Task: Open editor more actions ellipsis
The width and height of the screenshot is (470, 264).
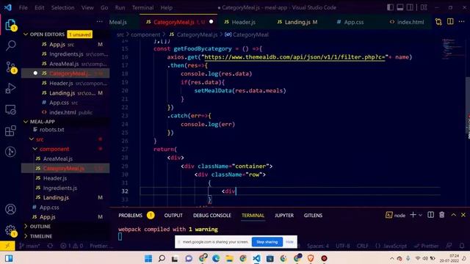Action: coord(462,21)
